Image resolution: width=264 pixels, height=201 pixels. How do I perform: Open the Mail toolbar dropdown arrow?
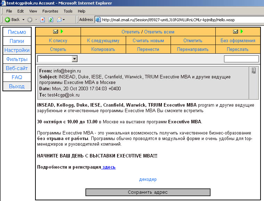[64, 20]
